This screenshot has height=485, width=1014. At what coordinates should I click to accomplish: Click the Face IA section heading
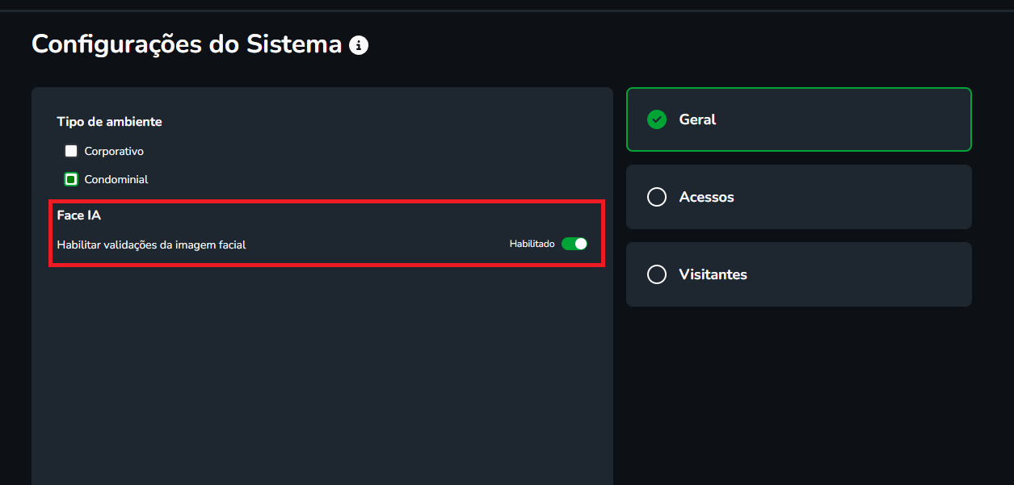click(78, 215)
